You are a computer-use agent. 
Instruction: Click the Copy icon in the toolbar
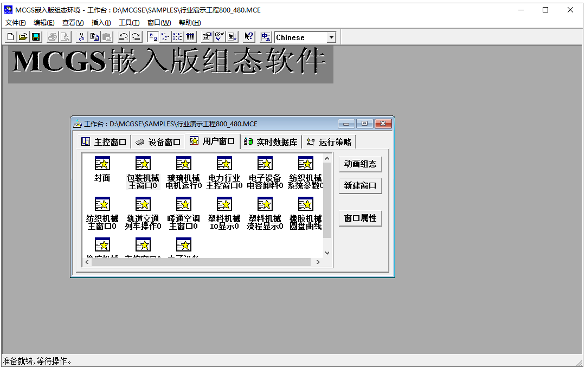click(x=94, y=37)
